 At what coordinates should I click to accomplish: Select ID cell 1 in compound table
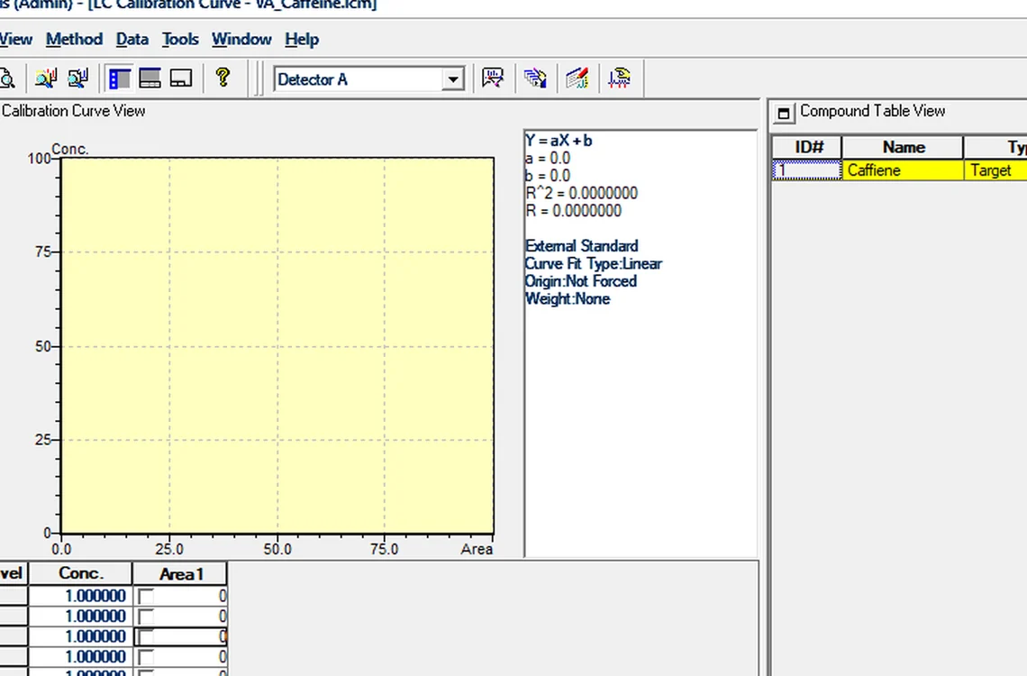(x=807, y=170)
